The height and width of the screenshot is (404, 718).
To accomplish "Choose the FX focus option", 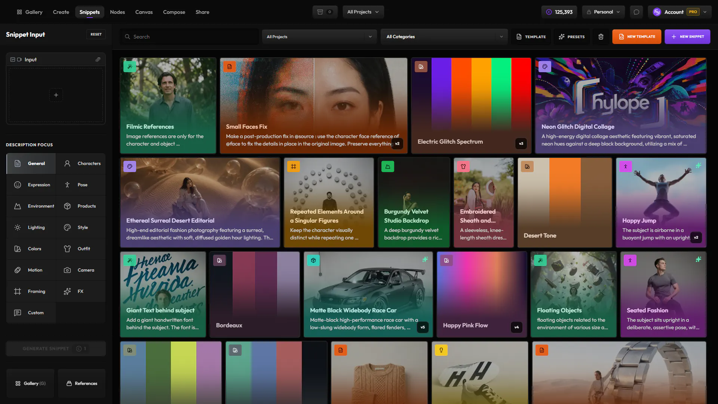I will [x=81, y=291].
